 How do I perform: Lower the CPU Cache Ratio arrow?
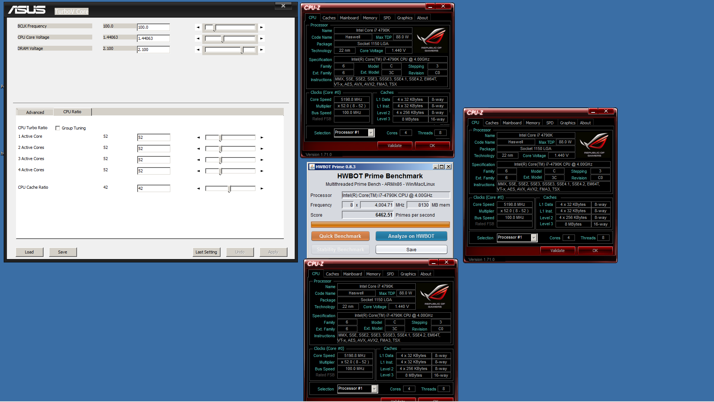click(199, 188)
